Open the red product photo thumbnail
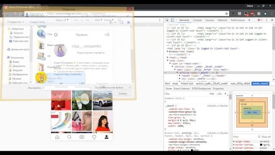 [61, 100]
